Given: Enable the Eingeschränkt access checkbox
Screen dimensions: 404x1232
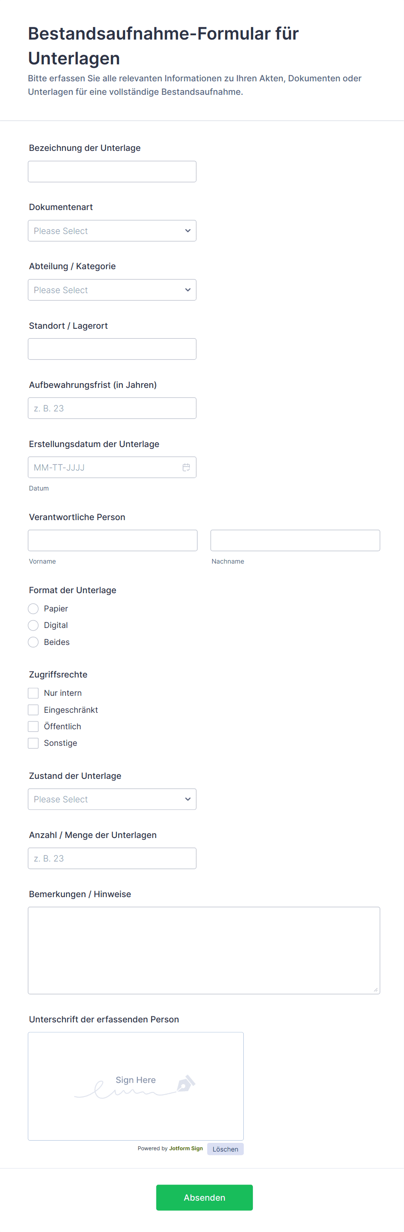Looking at the screenshot, I should coord(33,710).
